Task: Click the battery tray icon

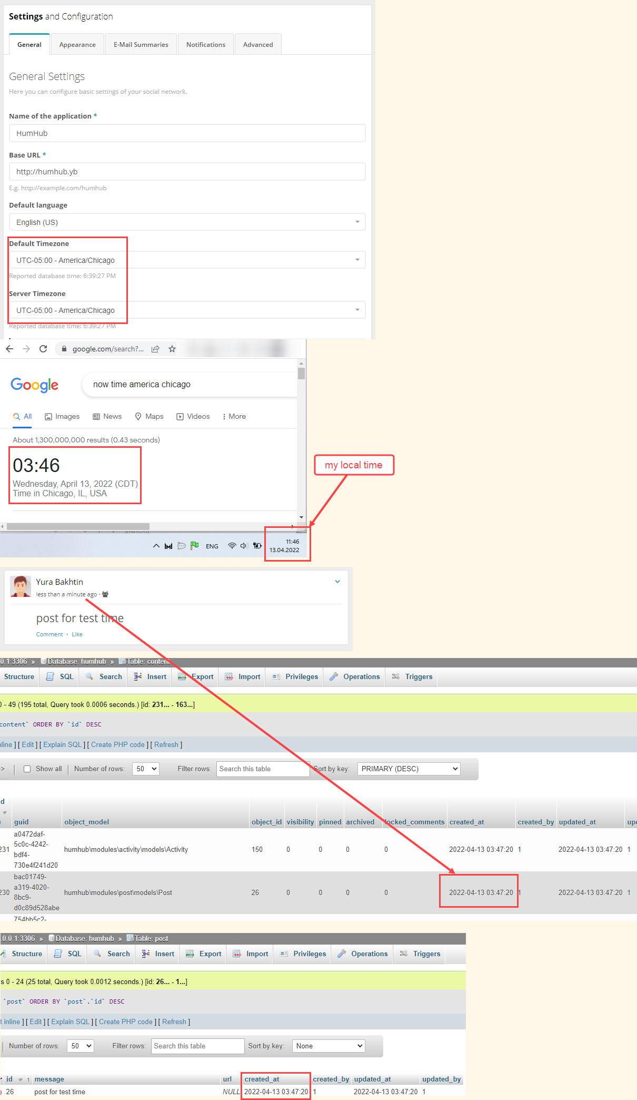Action: pyautogui.click(x=257, y=546)
